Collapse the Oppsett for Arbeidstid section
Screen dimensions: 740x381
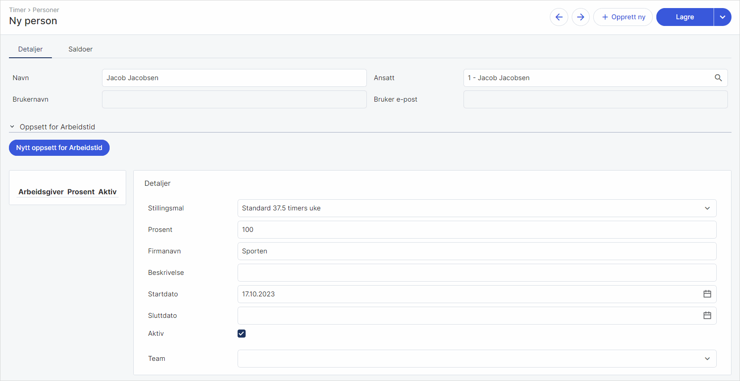[12, 127]
